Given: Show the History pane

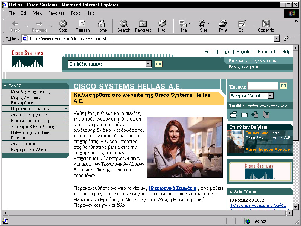Looking at the screenshot, I should click(162, 26).
